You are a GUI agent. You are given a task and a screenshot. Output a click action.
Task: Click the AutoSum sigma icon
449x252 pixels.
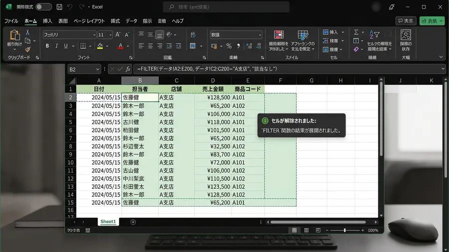point(356,32)
